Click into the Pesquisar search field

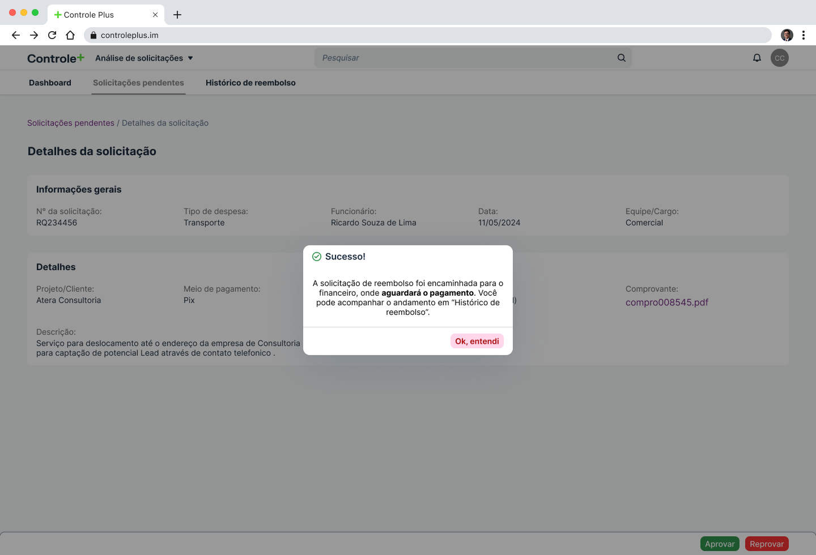(x=465, y=58)
